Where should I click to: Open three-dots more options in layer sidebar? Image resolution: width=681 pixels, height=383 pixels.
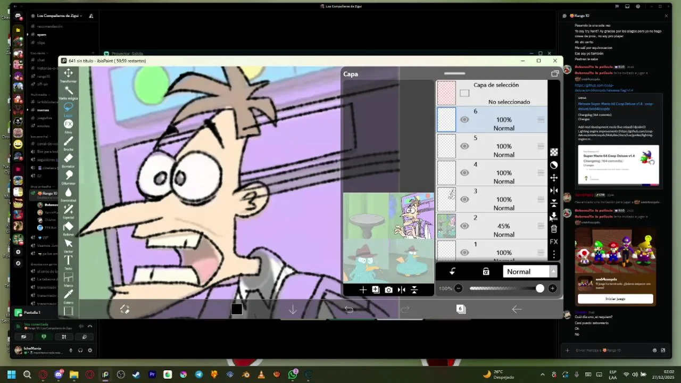pyautogui.click(x=554, y=254)
